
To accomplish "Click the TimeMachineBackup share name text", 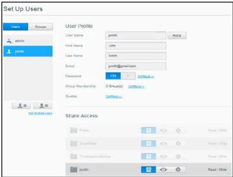I will coord(95,156).
